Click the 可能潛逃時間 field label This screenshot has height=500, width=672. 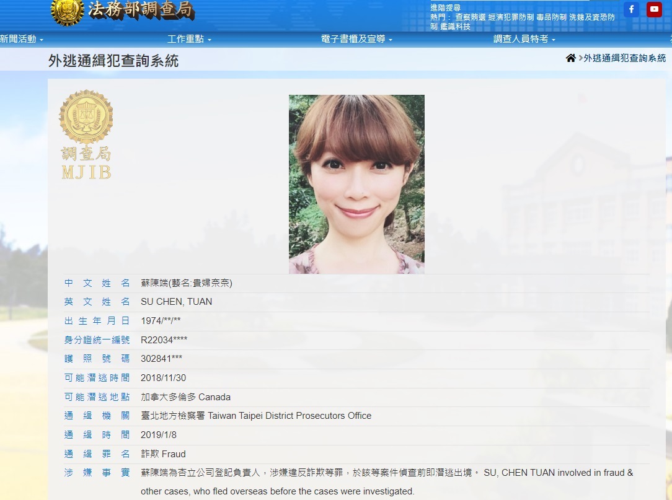point(97,378)
